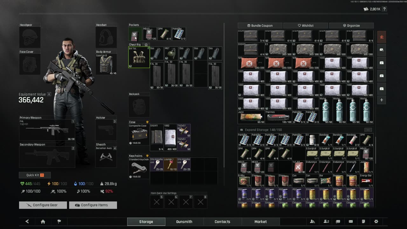This screenshot has width=407, height=229.
Task: Click the chest rig bag icon beside label
Action: [146, 45]
